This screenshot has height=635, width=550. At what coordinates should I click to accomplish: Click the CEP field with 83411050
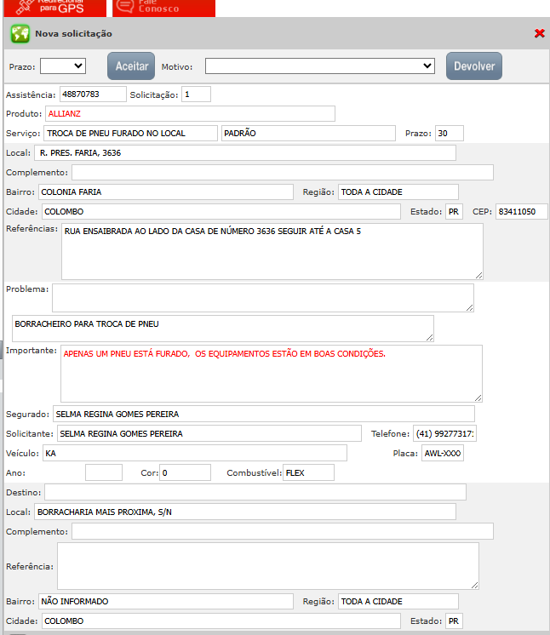[x=522, y=211]
